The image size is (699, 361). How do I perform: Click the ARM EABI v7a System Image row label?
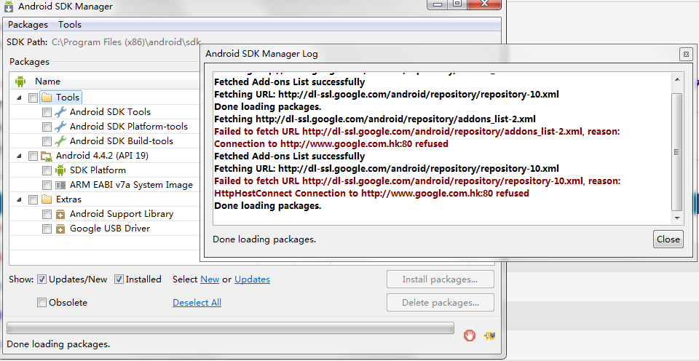pos(131,185)
